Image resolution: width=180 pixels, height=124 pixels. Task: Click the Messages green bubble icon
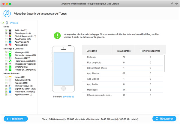pyautogui.click(x=10, y=52)
